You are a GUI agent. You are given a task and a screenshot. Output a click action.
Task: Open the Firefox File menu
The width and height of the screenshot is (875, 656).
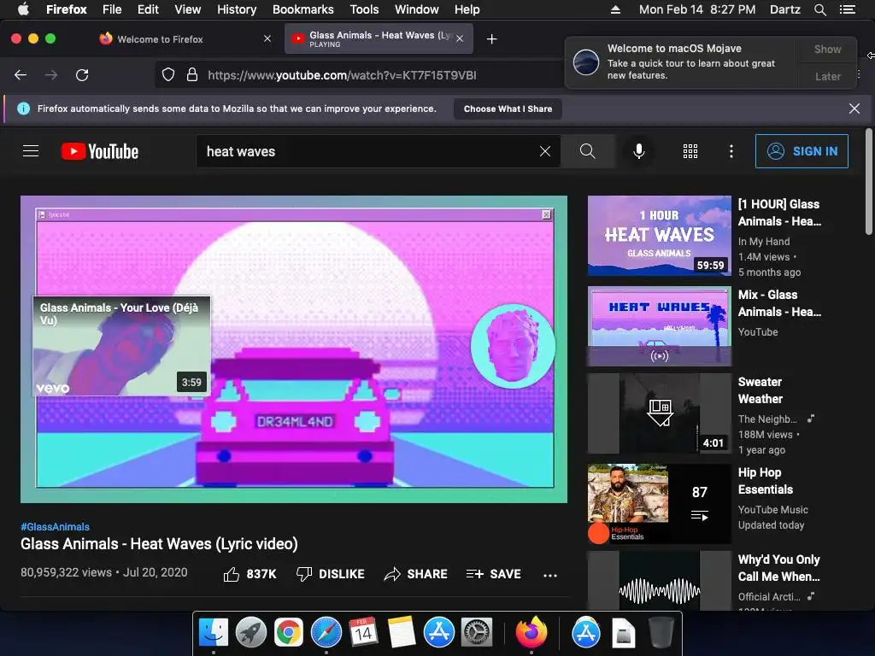112,9
